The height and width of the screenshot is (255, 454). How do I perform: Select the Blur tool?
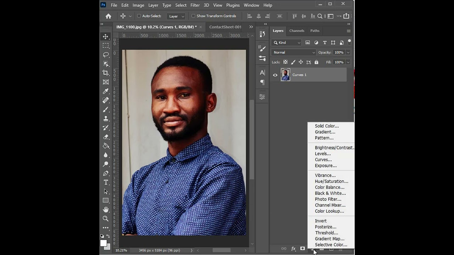pyautogui.click(x=106, y=155)
